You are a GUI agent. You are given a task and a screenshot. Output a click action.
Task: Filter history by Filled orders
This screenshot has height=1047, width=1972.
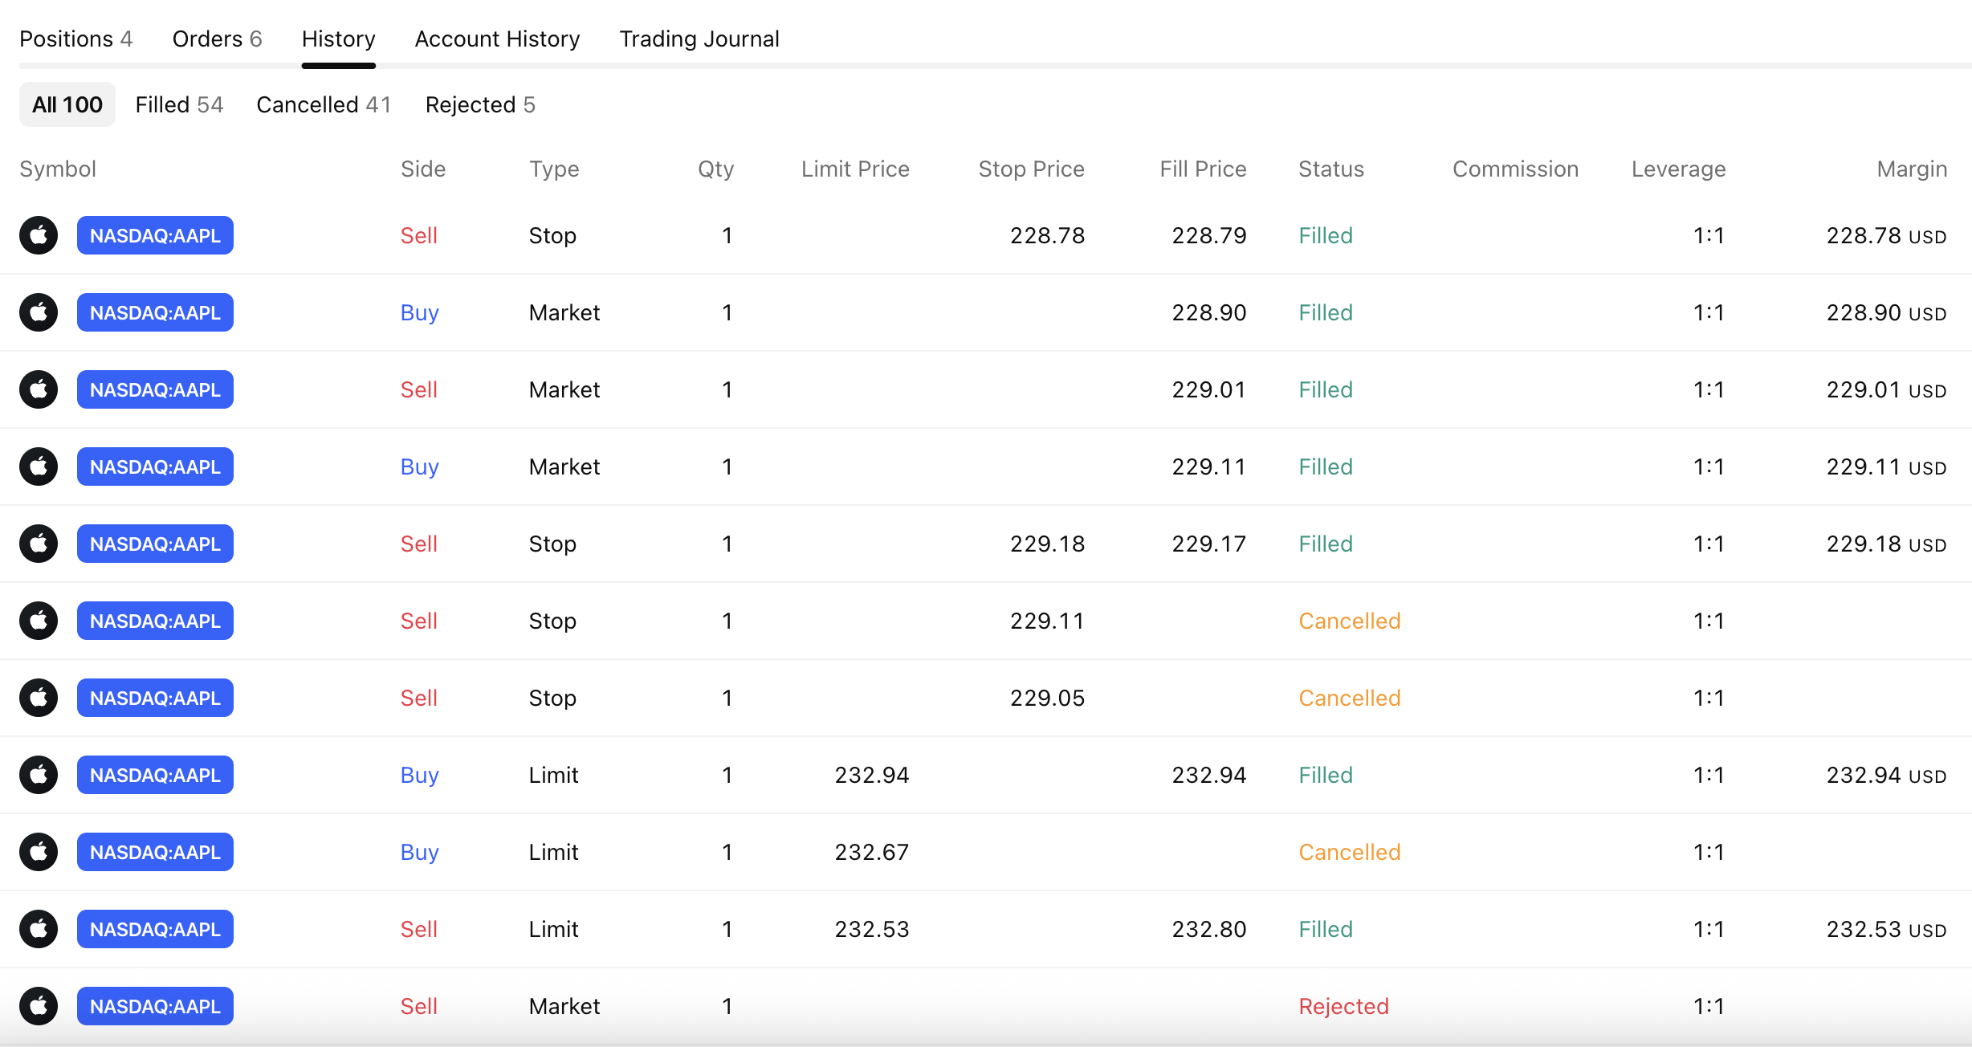[179, 104]
